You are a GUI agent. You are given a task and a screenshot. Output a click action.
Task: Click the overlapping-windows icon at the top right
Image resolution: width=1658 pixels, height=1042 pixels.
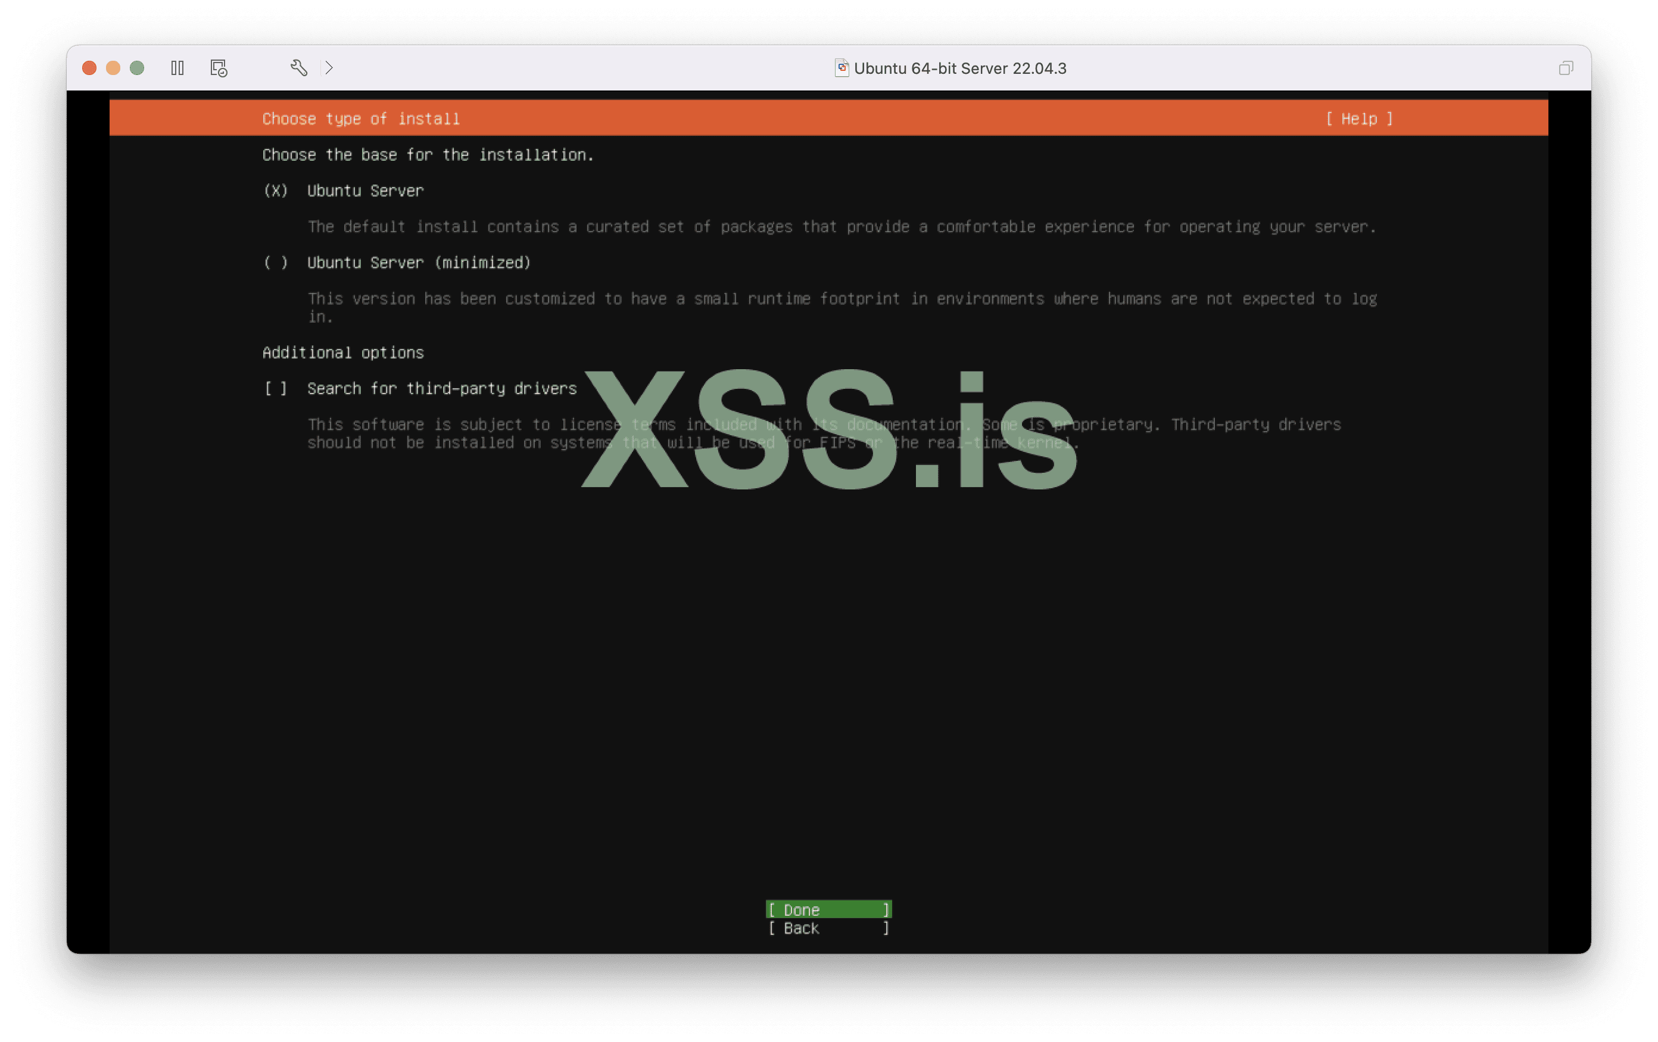pyautogui.click(x=1566, y=68)
